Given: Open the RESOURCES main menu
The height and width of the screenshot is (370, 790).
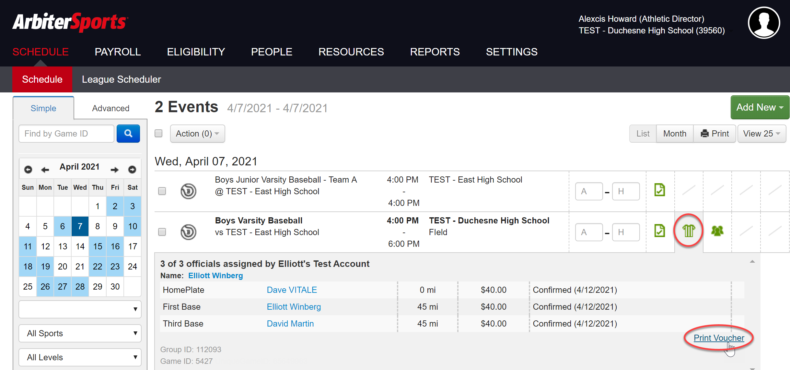Looking at the screenshot, I should (x=351, y=52).
